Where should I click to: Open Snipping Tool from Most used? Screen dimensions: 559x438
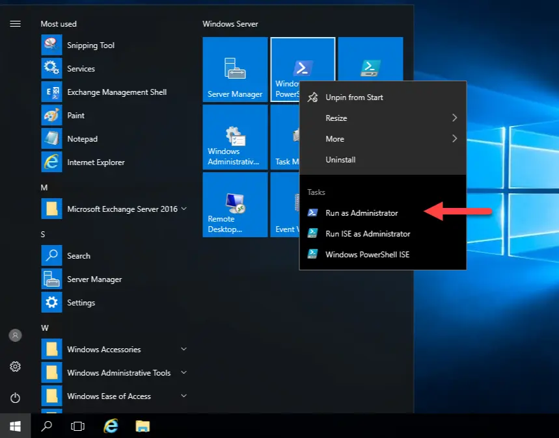pyautogui.click(x=90, y=45)
